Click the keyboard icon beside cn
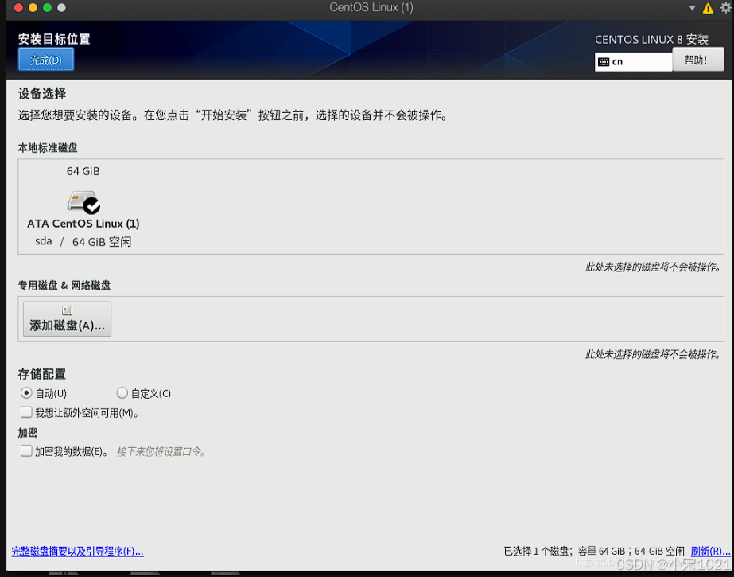The width and height of the screenshot is (734, 577). click(604, 62)
